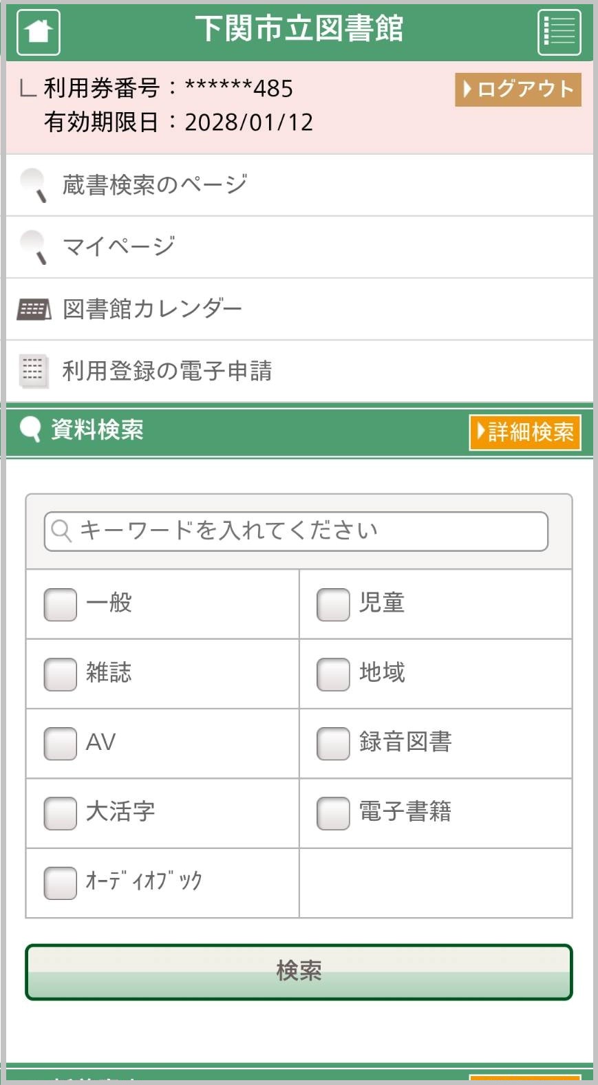Enable the 雑誌 filter checkbox
The width and height of the screenshot is (598, 1085).
(59, 674)
